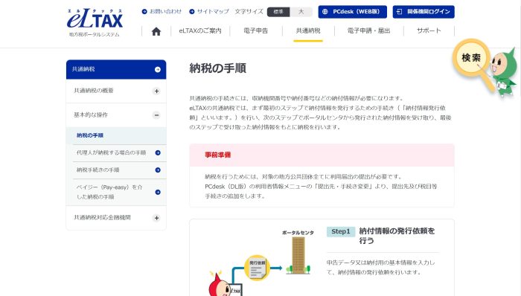Click the 共通納税 sidebar header
The image size is (521, 296).
[x=116, y=69]
